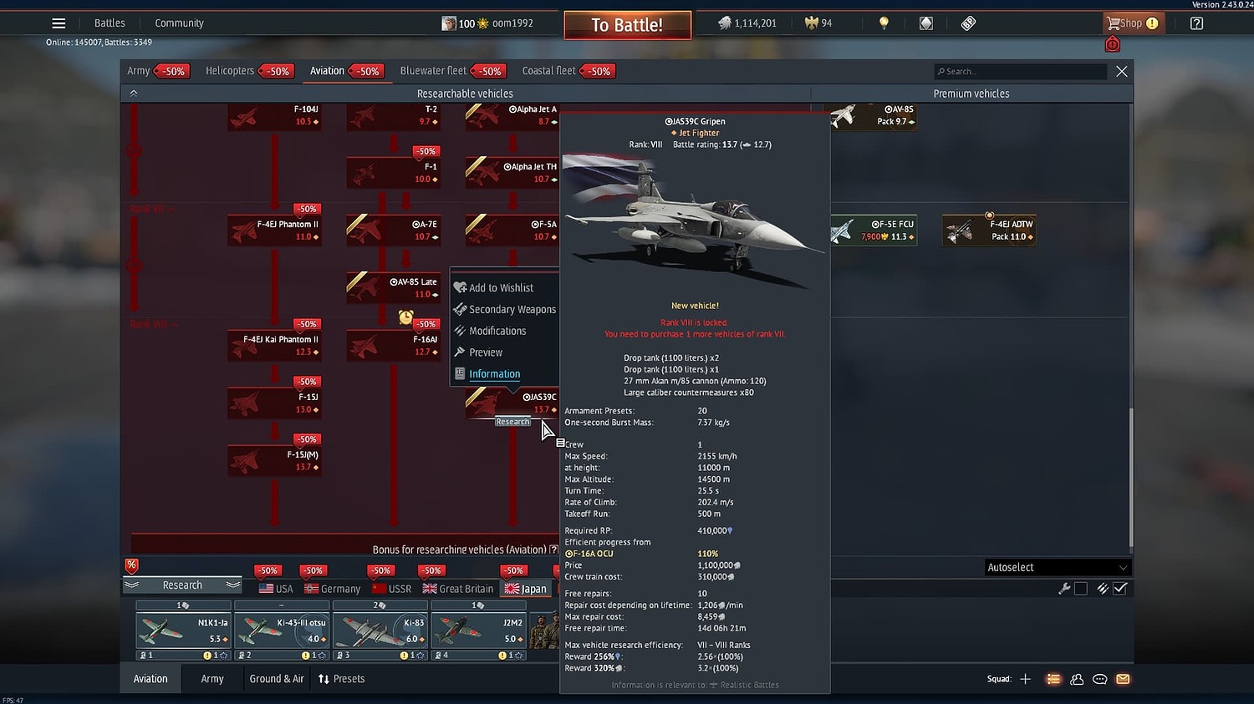Viewport: 1254px width, 704px height.
Task: Open the in-game Shop
Action: 1133,23
